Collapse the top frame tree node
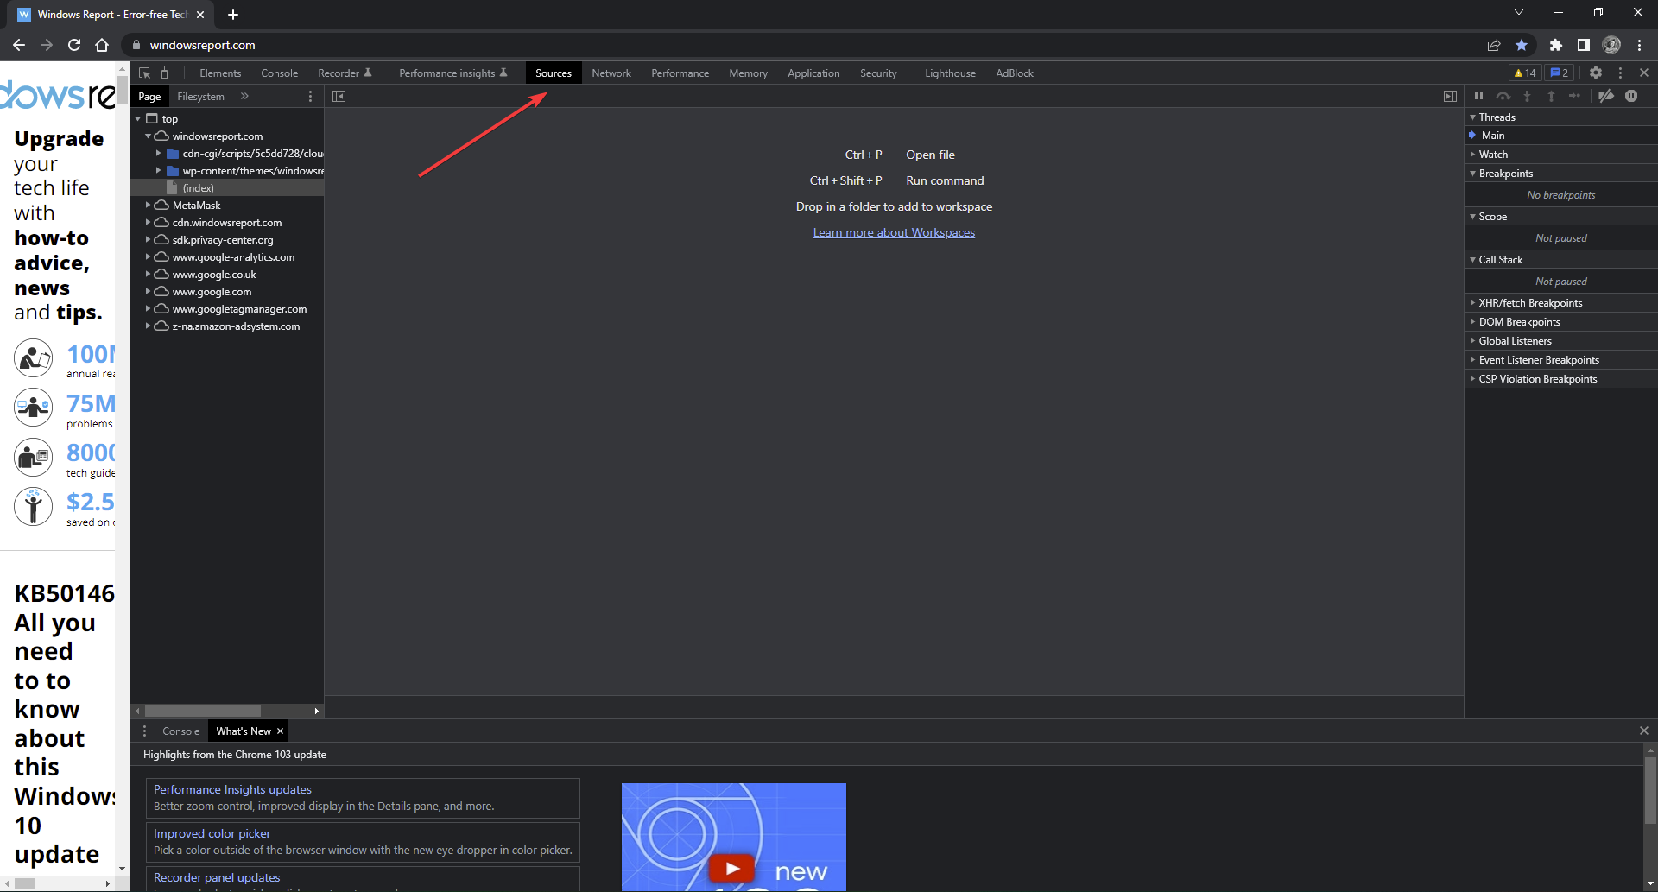Screen dimensions: 1658x892 [x=138, y=119]
